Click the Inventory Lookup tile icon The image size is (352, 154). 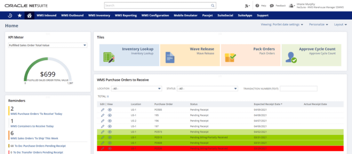coord(109,57)
